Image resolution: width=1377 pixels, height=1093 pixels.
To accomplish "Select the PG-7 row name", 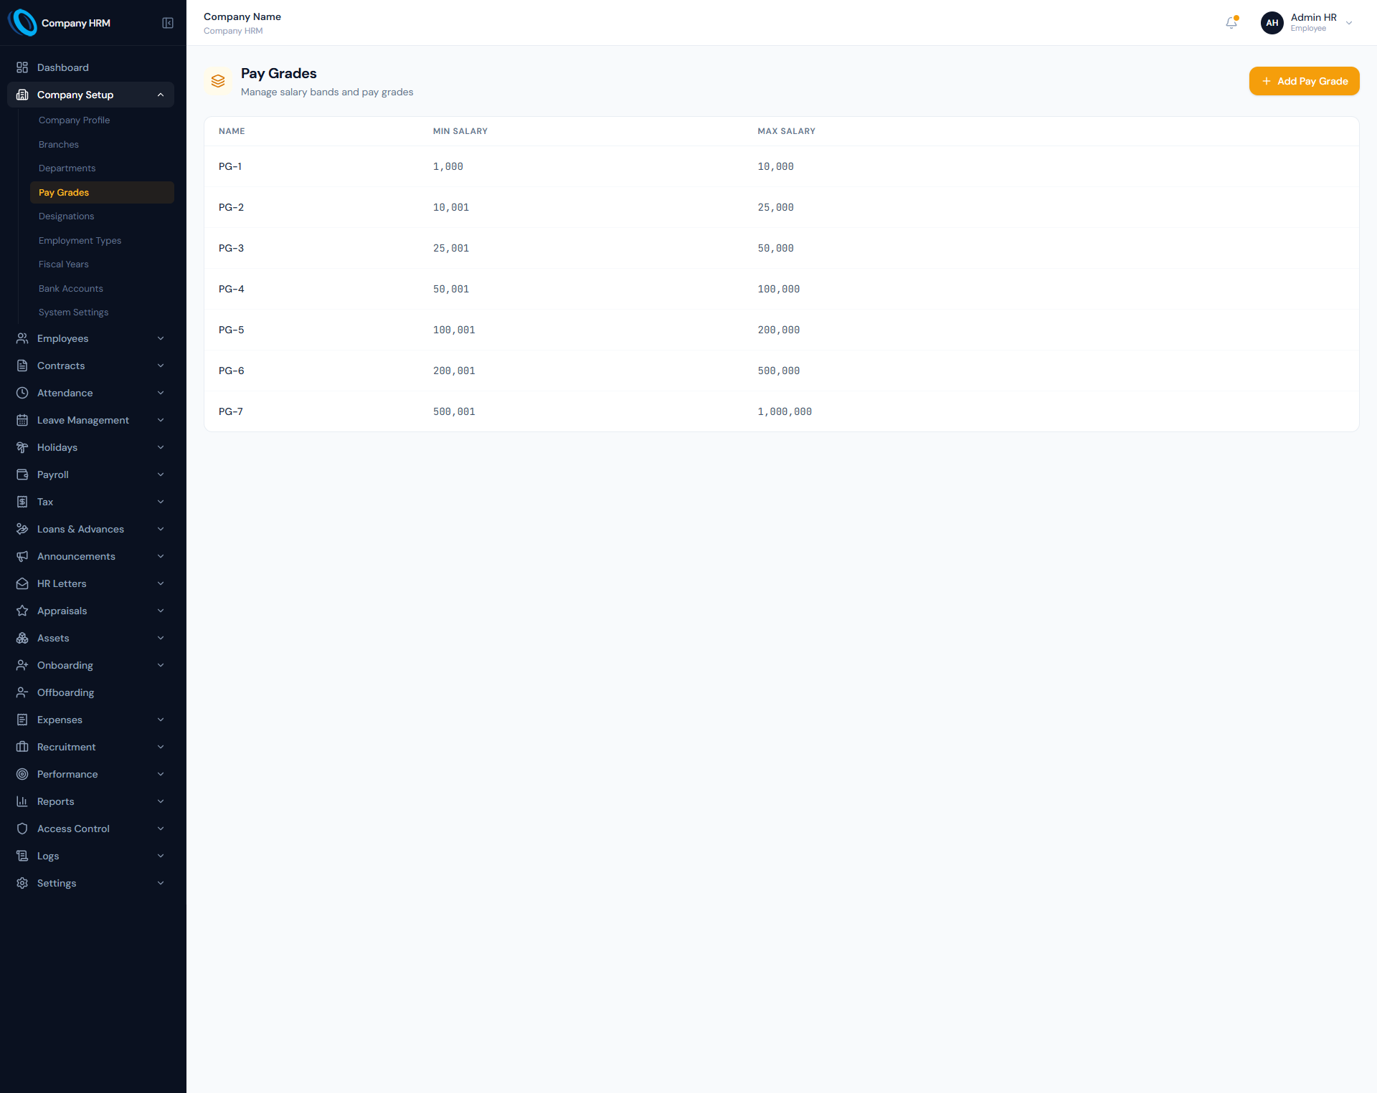I will point(230,411).
